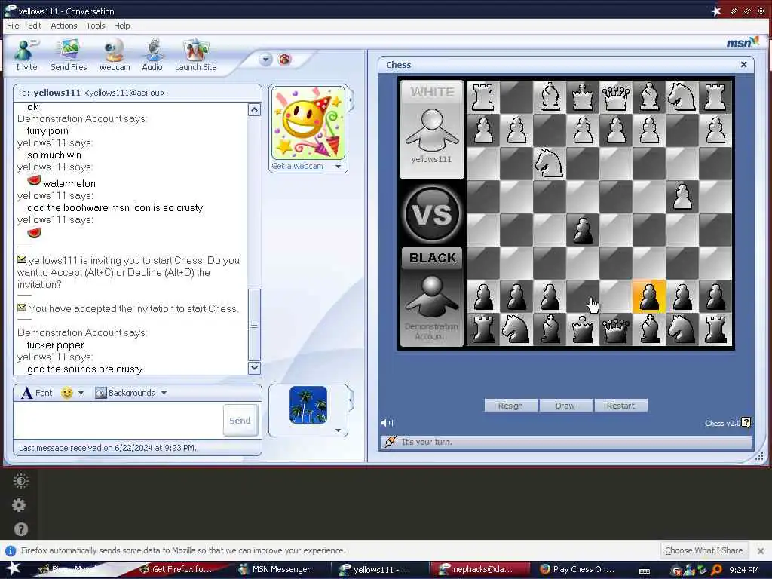Click the Firefox notification info icon
Image resolution: width=772 pixels, height=579 pixels.
click(10, 550)
